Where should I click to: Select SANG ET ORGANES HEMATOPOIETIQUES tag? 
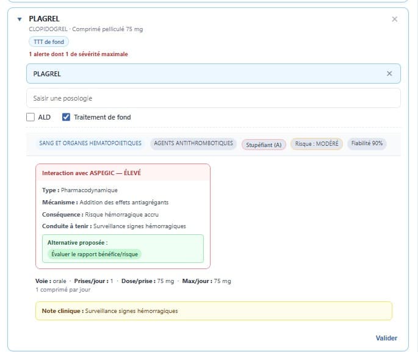pos(90,143)
